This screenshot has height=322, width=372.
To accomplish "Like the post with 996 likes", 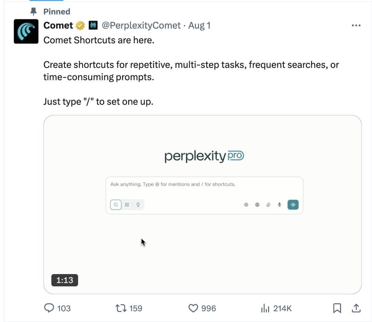I will (x=202, y=308).
